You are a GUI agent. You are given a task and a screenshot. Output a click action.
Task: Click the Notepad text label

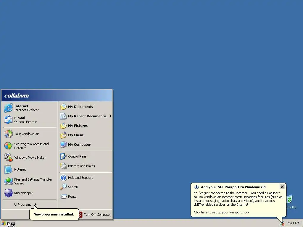tap(20, 169)
